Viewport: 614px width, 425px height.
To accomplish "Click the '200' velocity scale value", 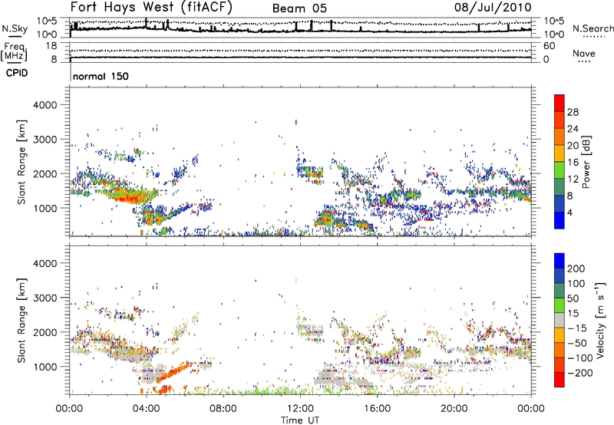I will 576,269.
